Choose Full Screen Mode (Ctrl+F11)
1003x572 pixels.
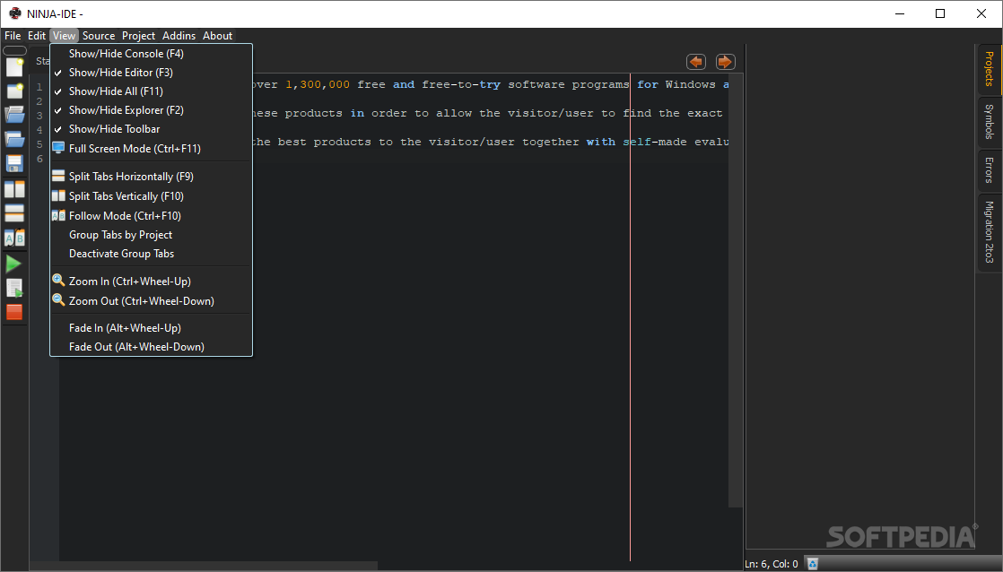(151, 148)
